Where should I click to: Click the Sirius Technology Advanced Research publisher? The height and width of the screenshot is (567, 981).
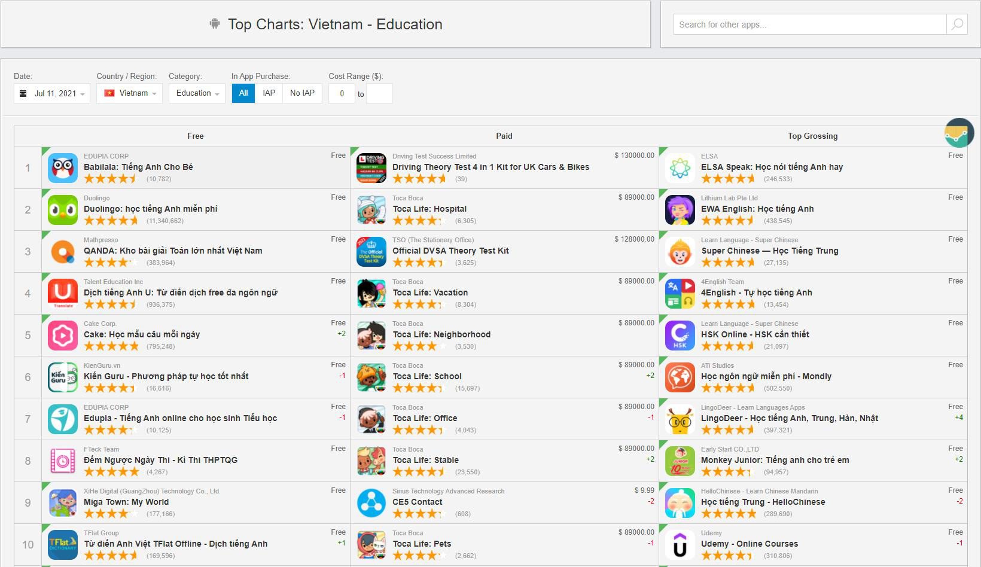pos(449,491)
